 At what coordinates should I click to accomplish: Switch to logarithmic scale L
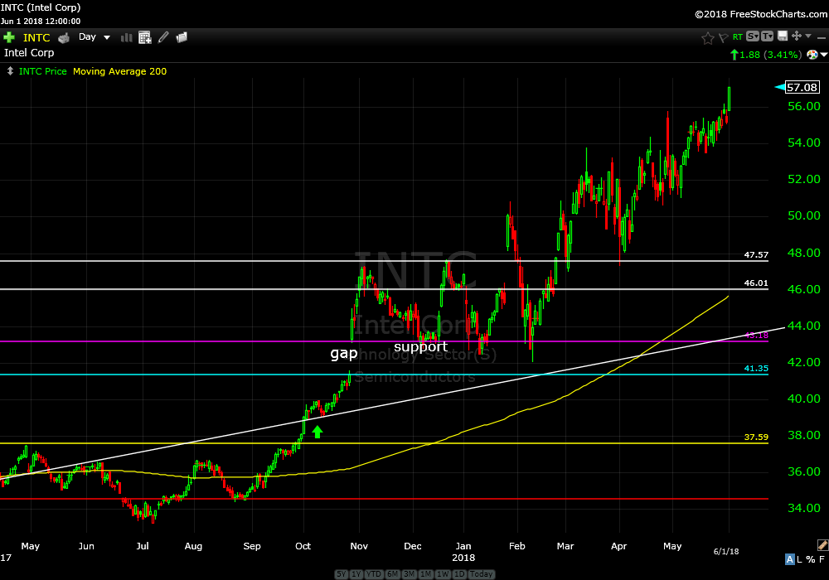(x=800, y=558)
